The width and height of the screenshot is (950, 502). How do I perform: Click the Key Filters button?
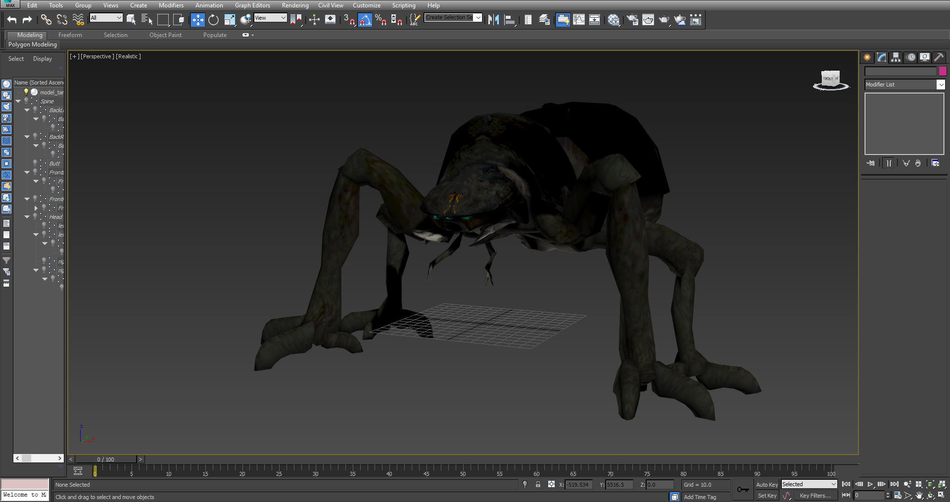815,496
